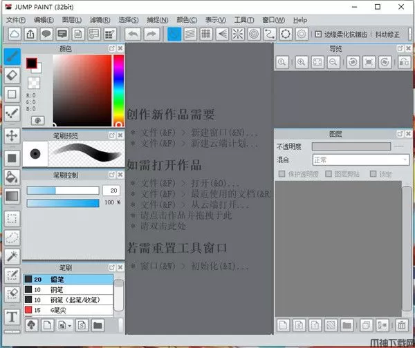Pick the Move tool
The image size is (415, 348).
12,135
